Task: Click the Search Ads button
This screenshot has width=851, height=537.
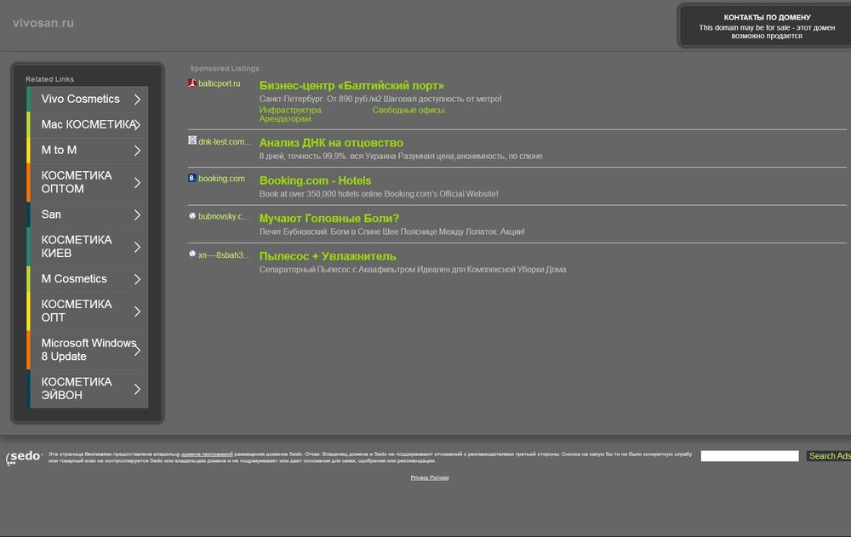Action: [829, 456]
